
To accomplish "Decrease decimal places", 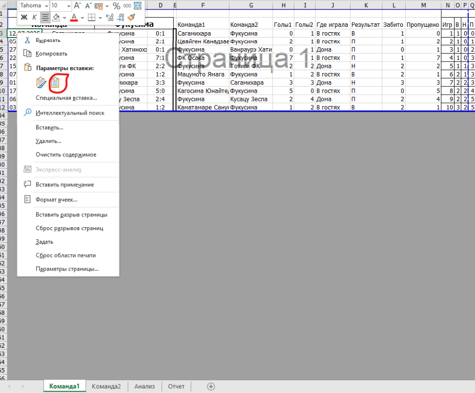I will [121, 17].
